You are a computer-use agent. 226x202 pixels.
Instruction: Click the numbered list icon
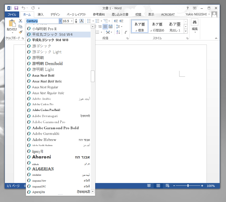tap(98, 21)
